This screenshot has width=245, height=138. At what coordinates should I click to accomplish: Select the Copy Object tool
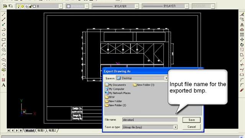[x=242, y=20]
